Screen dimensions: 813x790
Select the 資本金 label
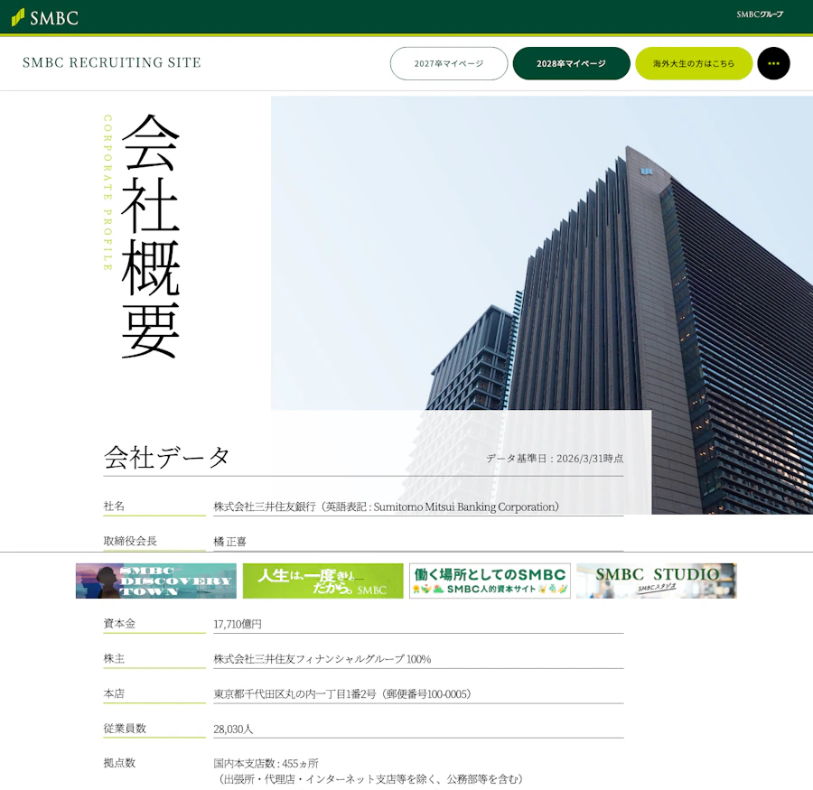[119, 623]
